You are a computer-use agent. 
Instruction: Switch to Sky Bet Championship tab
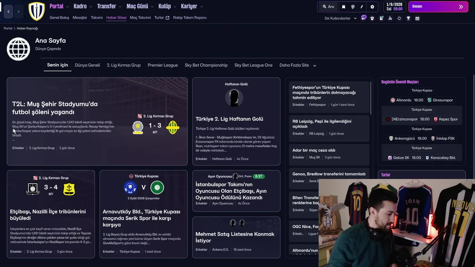(206, 65)
